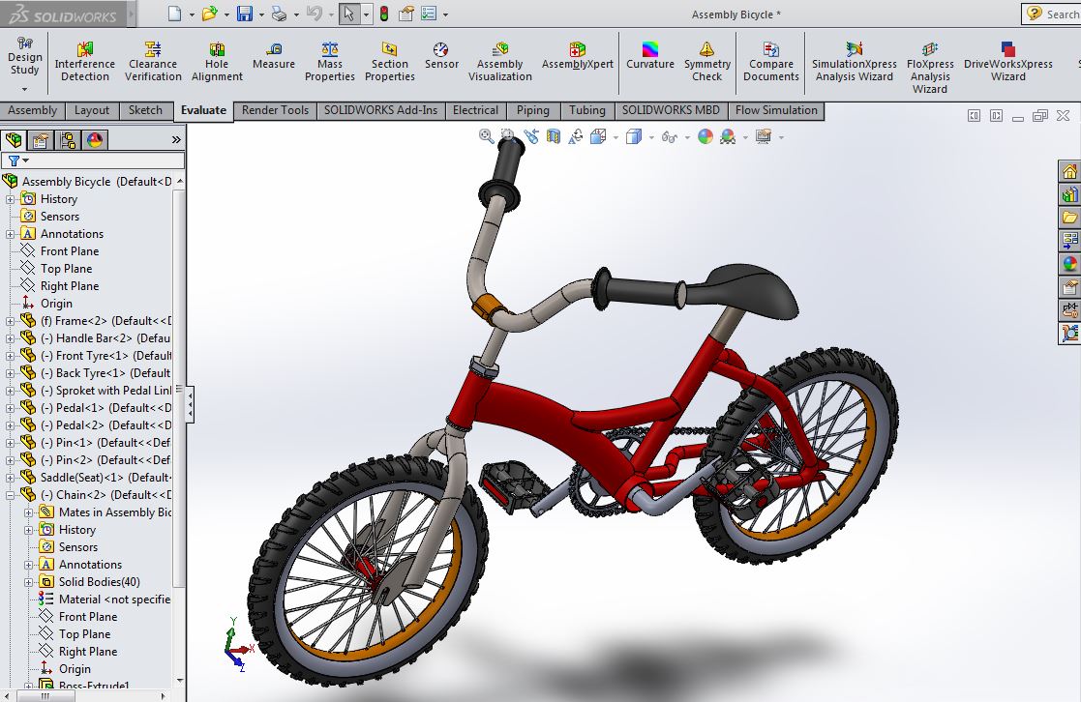Click the Rebuild traffic light icon
The image size is (1081, 702).
384,14
